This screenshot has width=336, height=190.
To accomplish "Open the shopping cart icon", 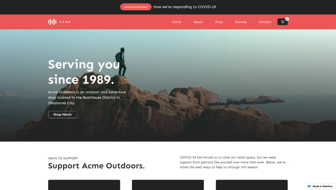I will (x=282, y=22).
